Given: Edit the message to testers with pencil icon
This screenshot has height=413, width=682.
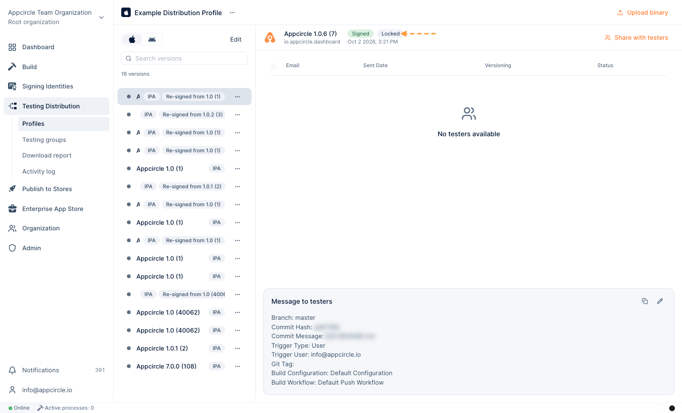Looking at the screenshot, I should coord(660,301).
